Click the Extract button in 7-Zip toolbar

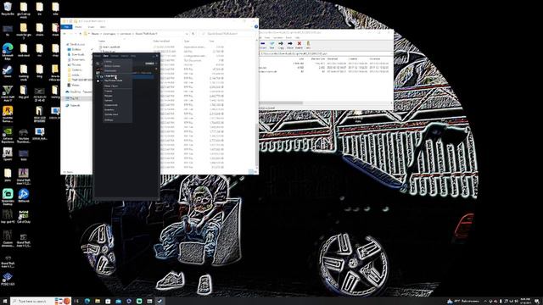(x=263, y=45)
